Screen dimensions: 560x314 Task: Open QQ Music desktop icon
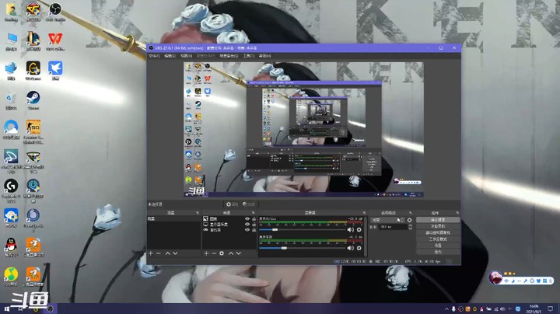click(x=11, y=277)
